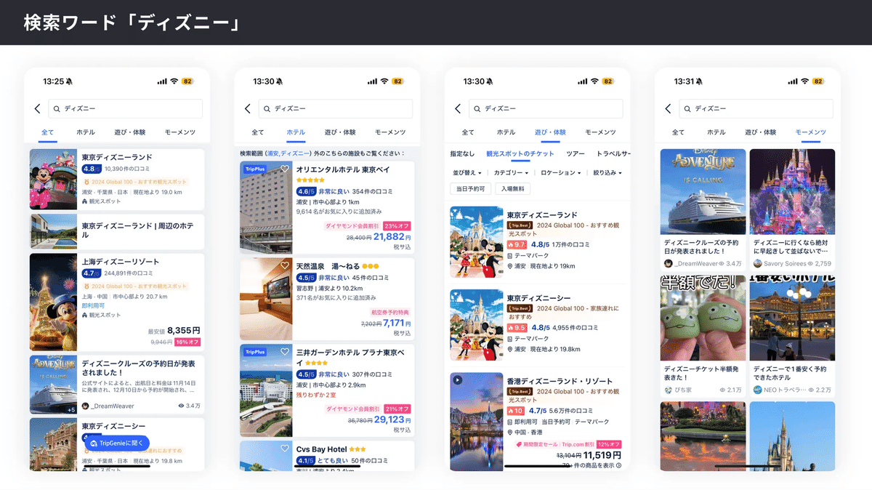Select モーメンツ tab in the 13:31 phone
Screen dimensions: 872x490
[810, 132]
